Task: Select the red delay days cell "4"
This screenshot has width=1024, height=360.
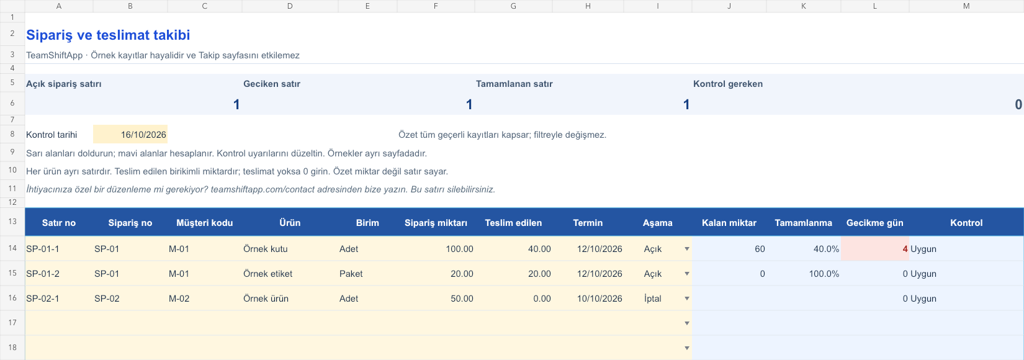Action: pos(875,249)
